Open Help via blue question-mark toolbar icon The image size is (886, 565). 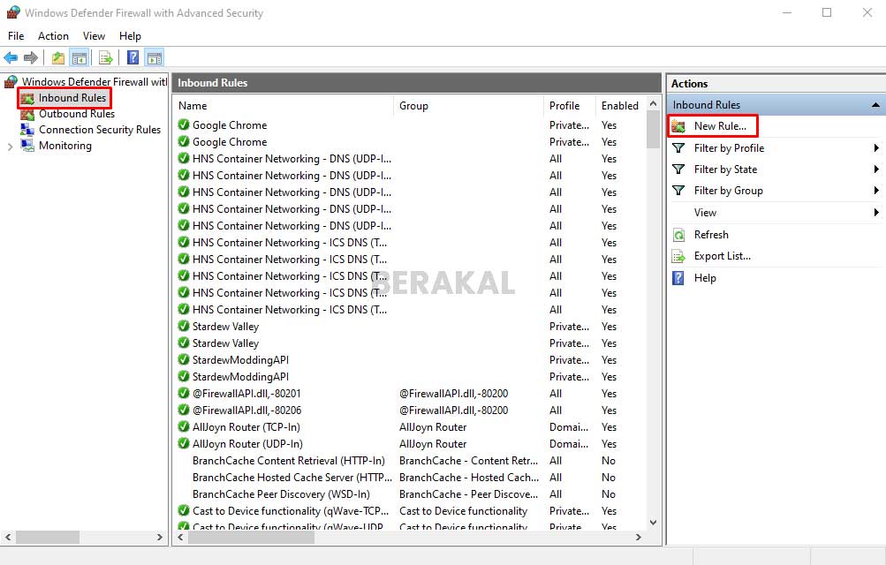pos(133,58)
